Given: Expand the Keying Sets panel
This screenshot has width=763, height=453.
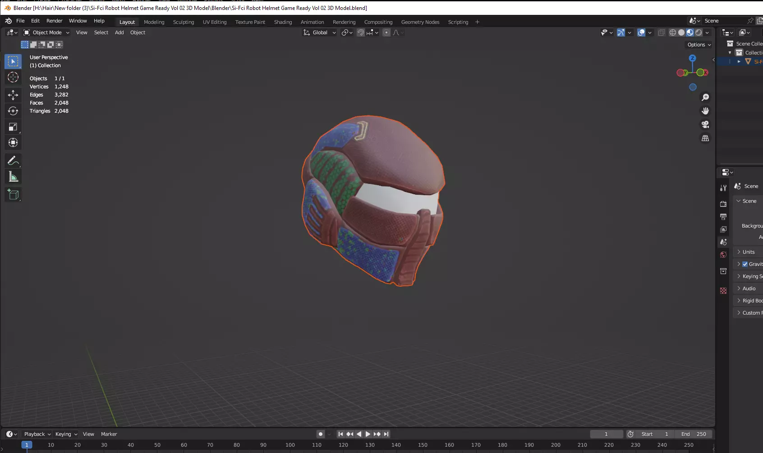Looking at the screenshot, I should [x=748, y=276].
